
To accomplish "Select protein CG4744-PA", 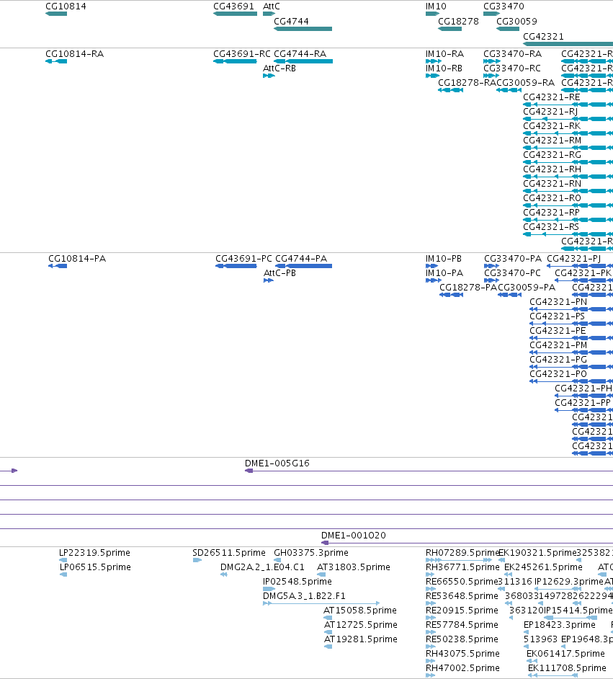I will click(x=304, y=266).
